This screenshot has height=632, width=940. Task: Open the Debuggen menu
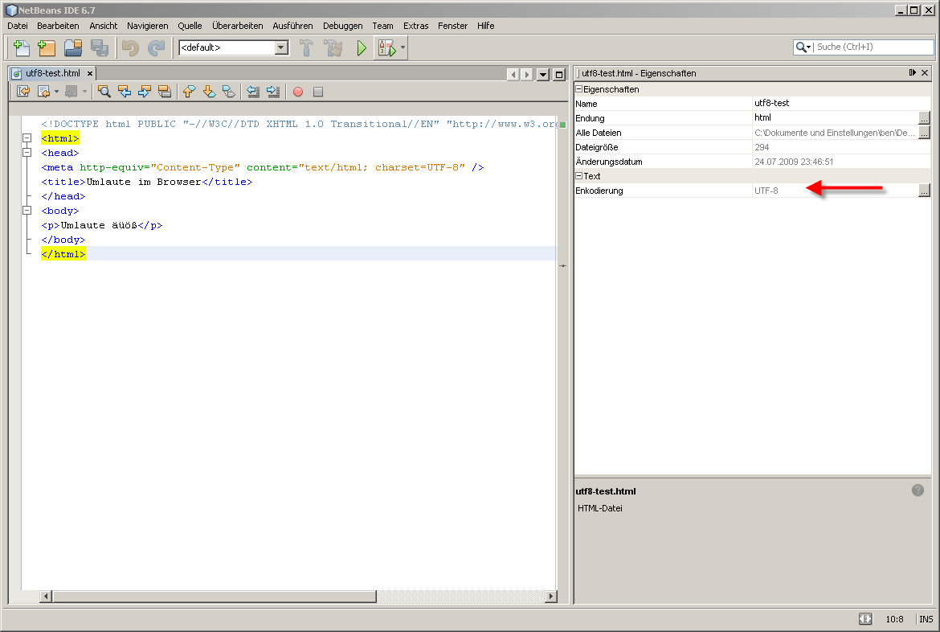[342, 26]
